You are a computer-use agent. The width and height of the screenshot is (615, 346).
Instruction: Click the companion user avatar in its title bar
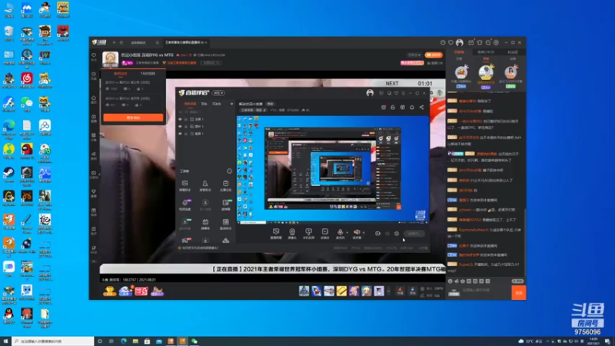[370, 93]
